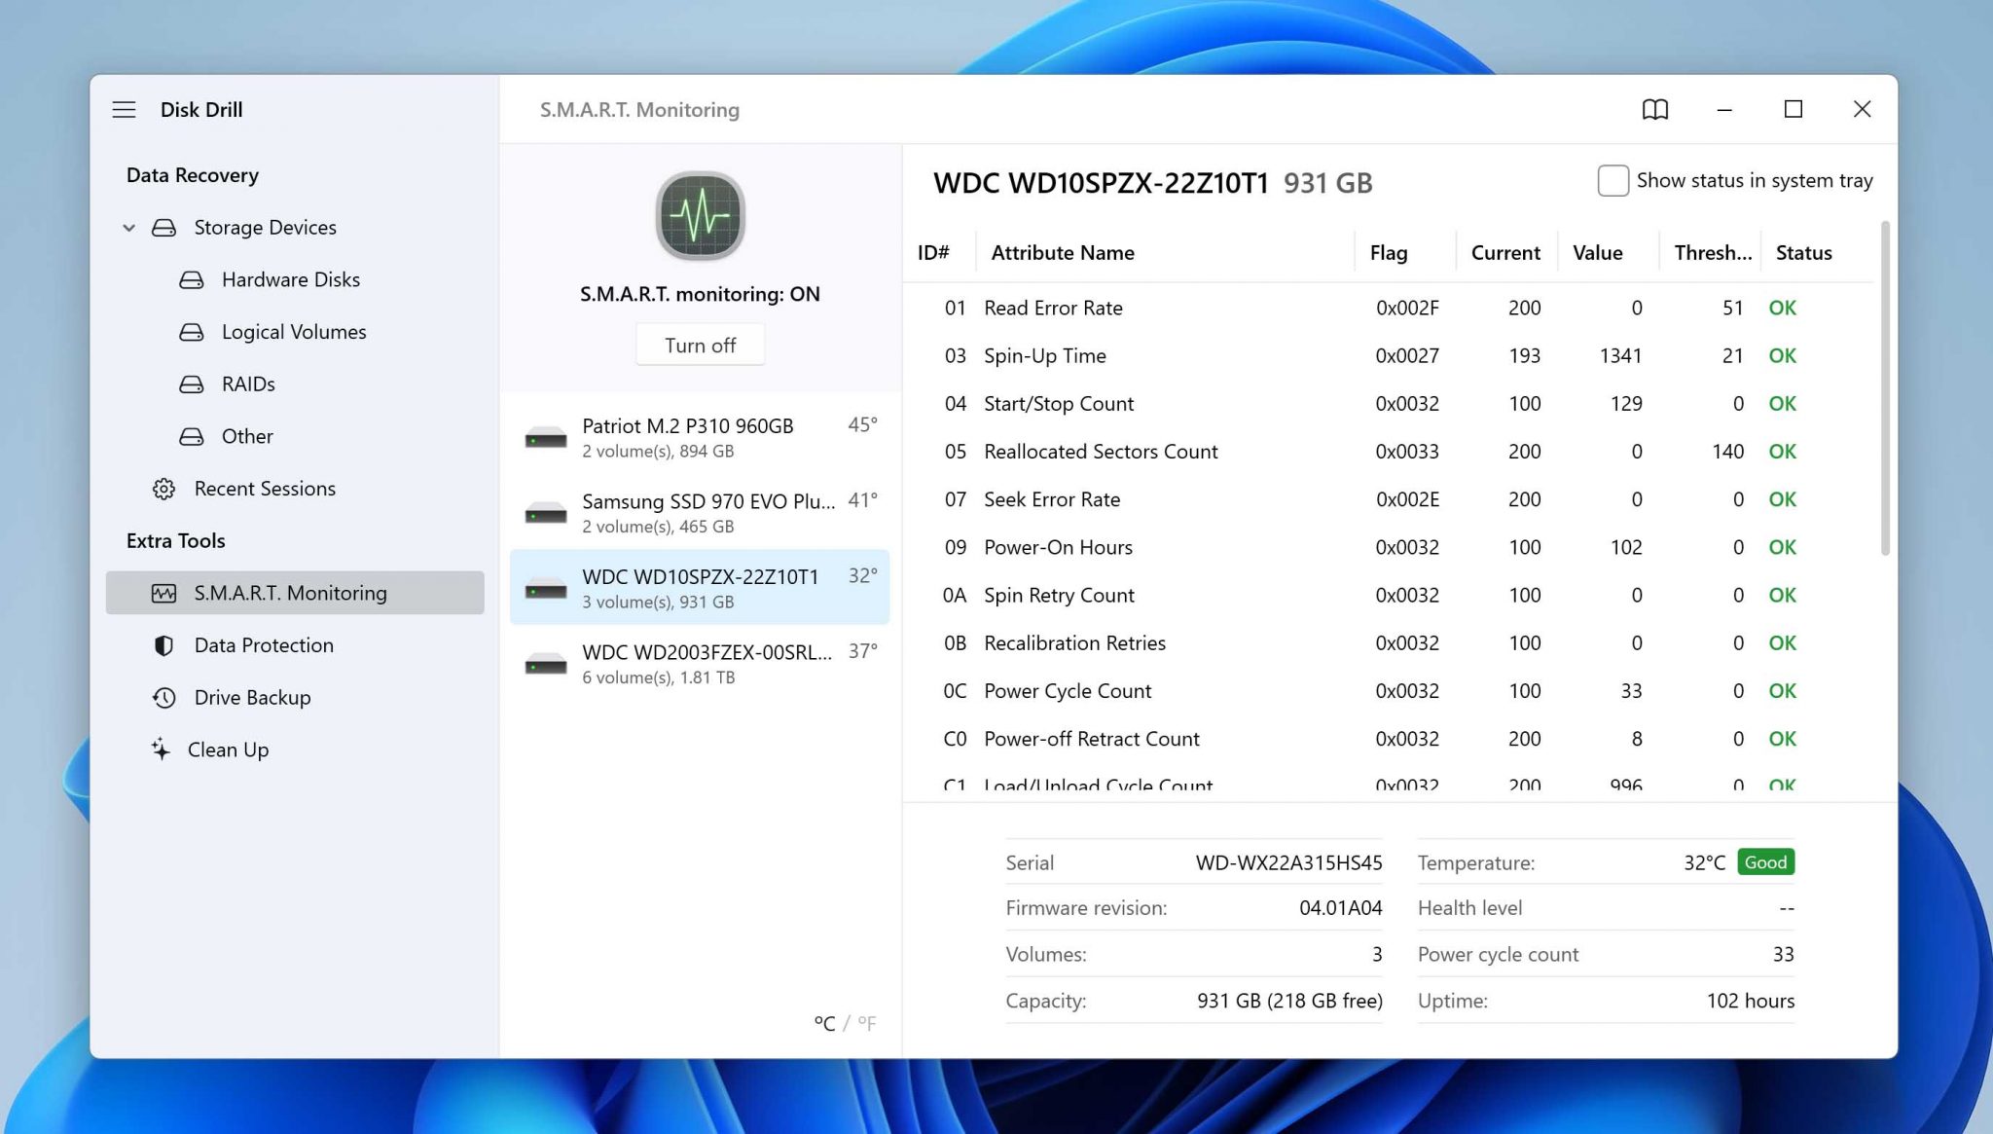The image size is (1993, 1134).
Task: Select the Seek Error Rate row
Action: (1388, 499)
